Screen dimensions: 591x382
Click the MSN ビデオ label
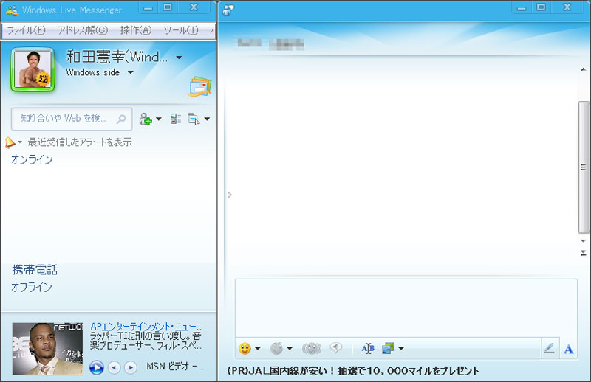pyautogui.click(x=176, y=367)
